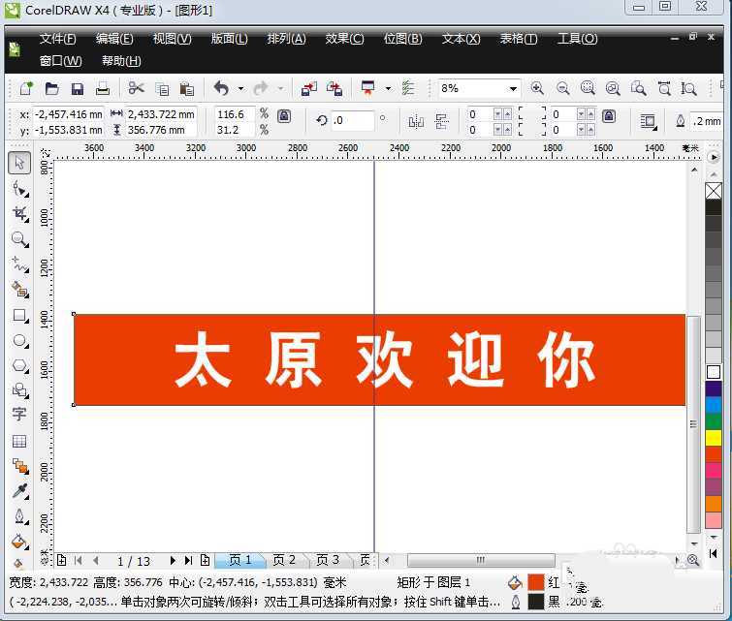Choose the Ellipse tool

19,340
